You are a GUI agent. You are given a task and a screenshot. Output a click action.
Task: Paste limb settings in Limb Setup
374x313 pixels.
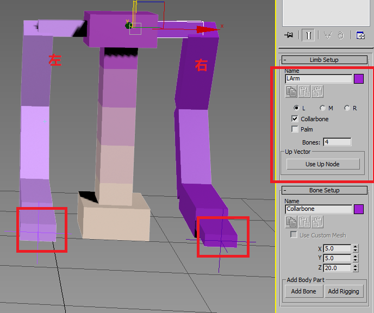[x=304, y=91]
